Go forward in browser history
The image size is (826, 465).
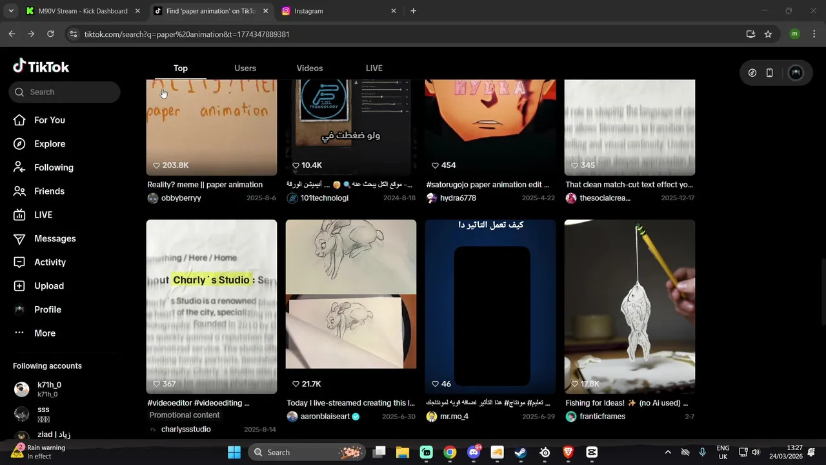click(x=31, y=34)
